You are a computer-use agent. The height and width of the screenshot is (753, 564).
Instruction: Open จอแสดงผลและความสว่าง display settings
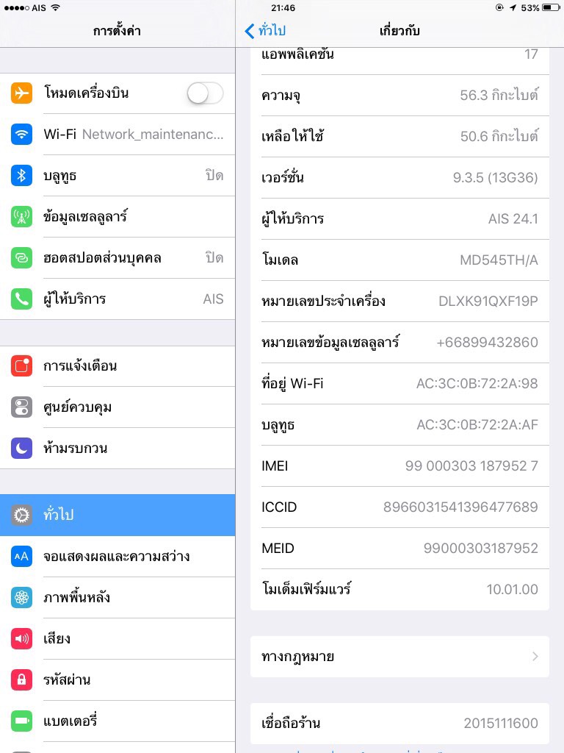(x=117, y=557)
